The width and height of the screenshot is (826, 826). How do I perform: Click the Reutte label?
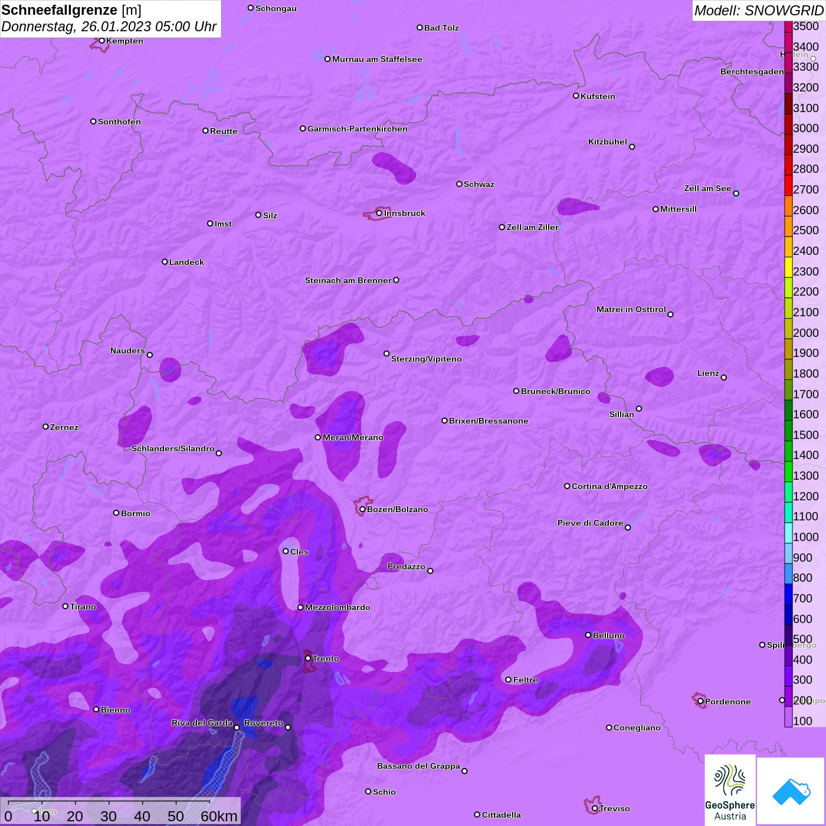tap(224, 131)
